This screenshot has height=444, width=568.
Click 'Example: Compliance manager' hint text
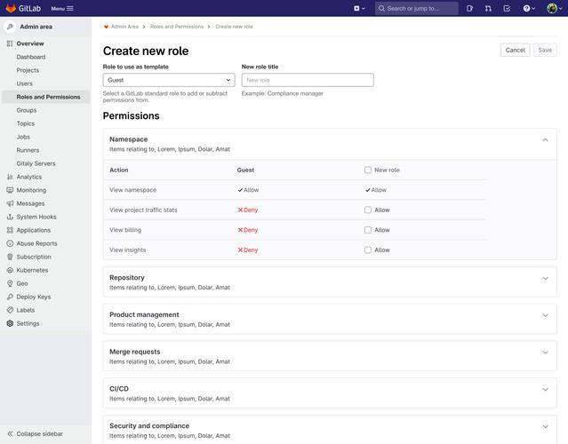click(282, 93)
